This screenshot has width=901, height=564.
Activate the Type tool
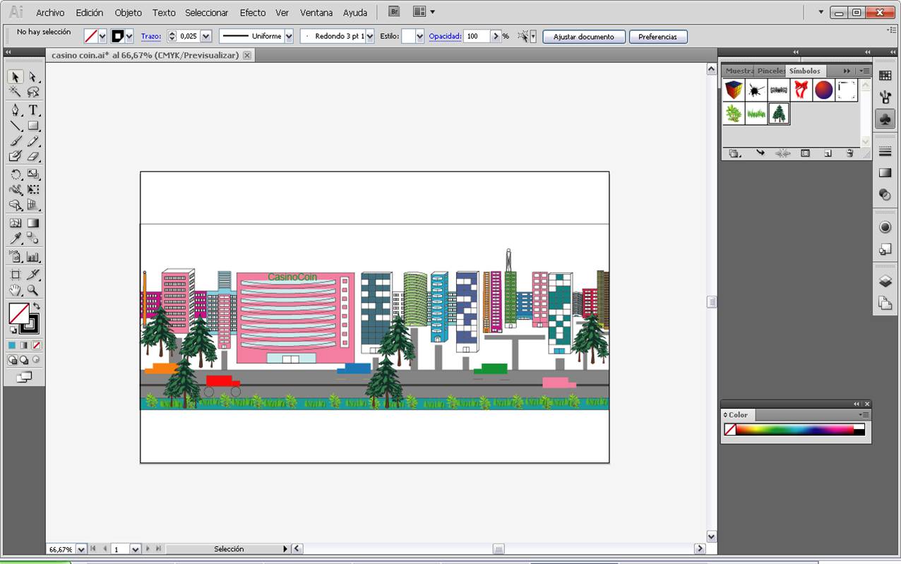point(32,110)
